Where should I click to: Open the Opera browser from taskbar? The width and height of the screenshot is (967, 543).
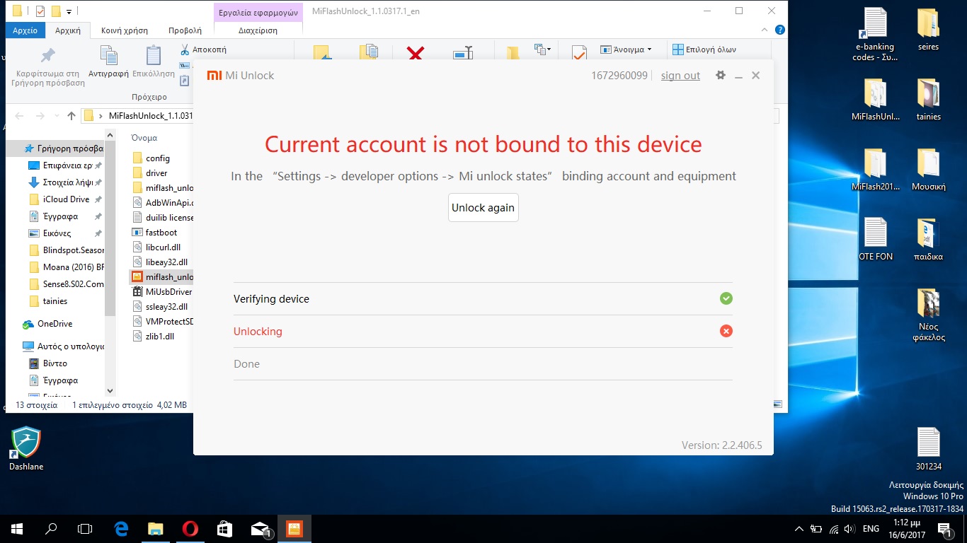coord(190,528)
